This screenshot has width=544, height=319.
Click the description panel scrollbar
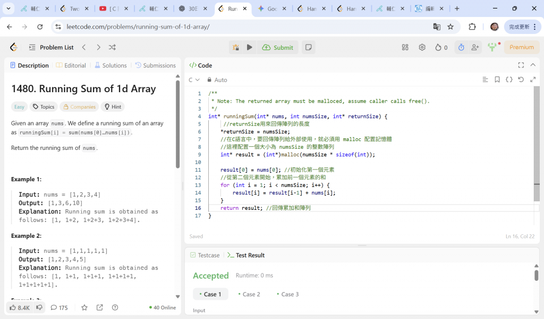[x=177, y=125]
